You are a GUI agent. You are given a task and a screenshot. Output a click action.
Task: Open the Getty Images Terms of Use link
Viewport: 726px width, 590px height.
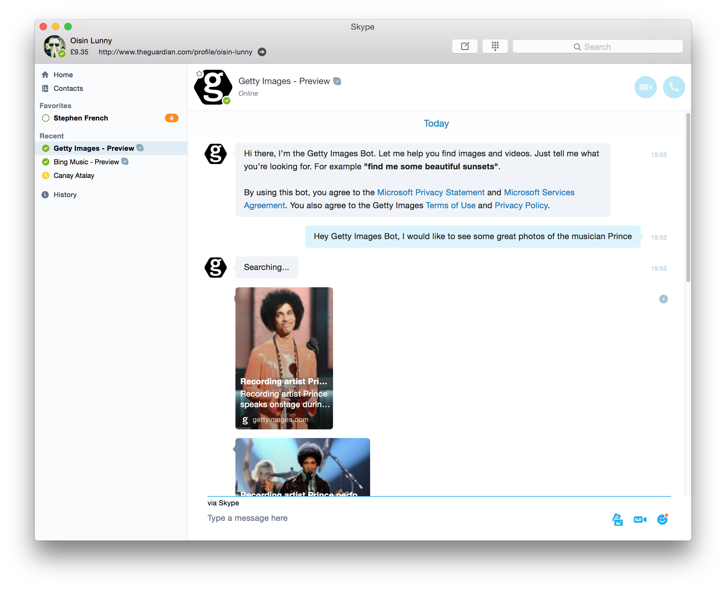click(x=450, y=205)
